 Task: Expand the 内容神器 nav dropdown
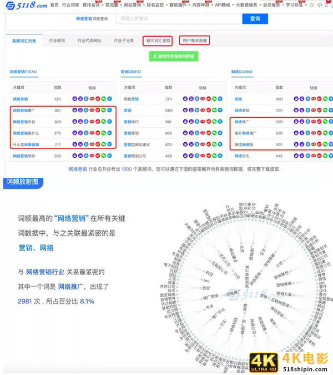(202, 5)
